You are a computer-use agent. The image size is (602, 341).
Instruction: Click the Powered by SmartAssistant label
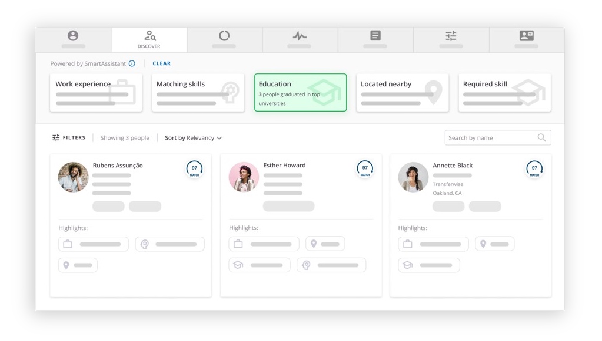tap(88, 63)
